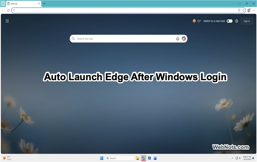Image resolution: width=257 pixels, height=162 pixels.
Task: Close the New tab tab
Action: (x=39, y=4)
